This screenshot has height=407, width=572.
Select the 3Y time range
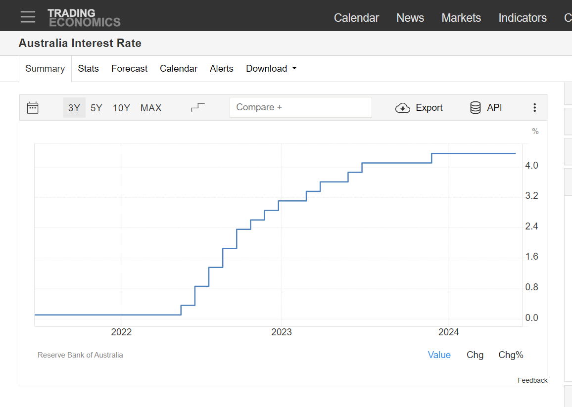[x=74, y=108]
